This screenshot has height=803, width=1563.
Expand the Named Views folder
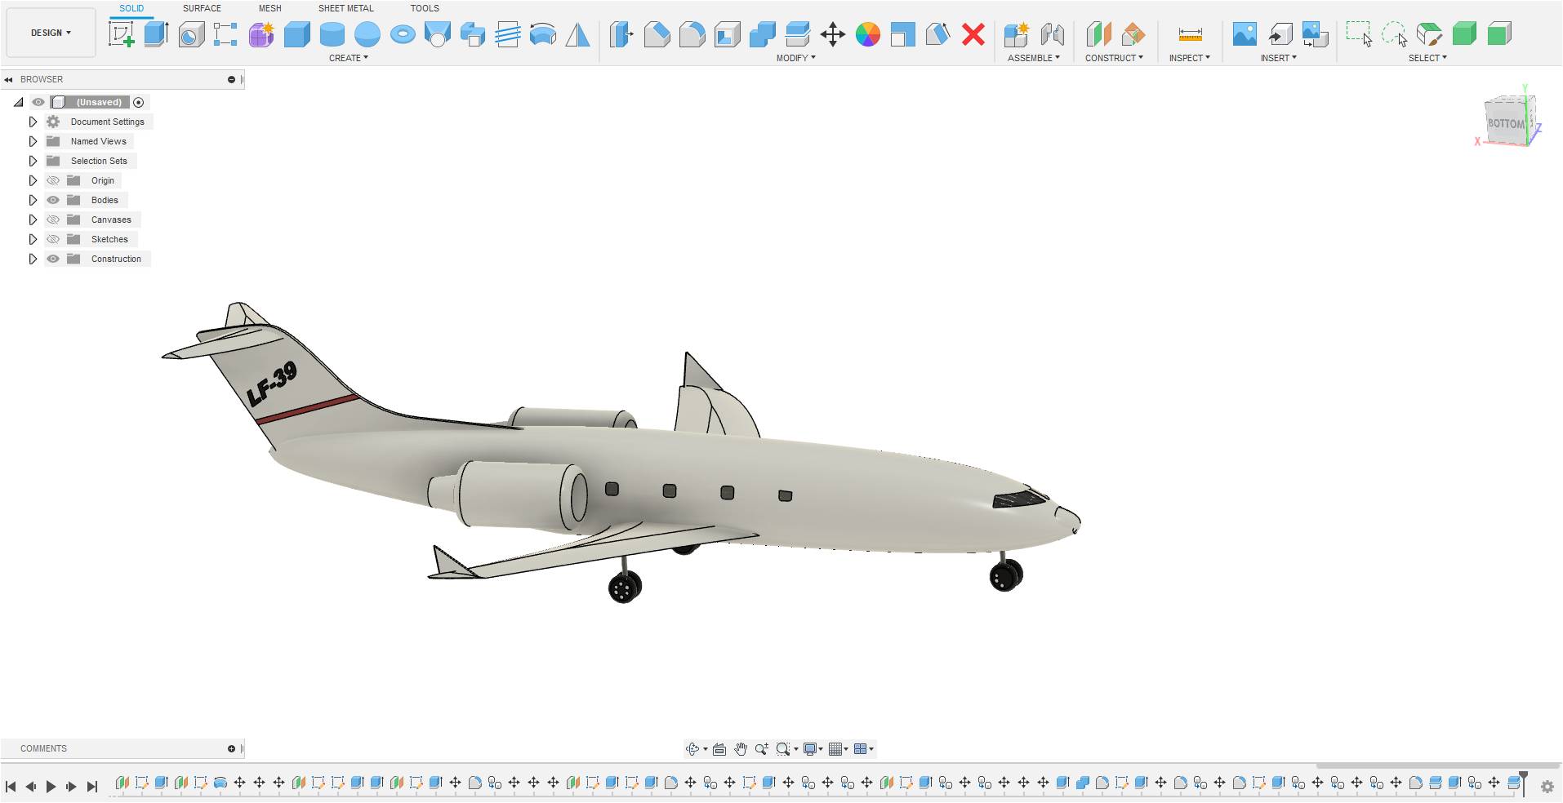tap(33, 141)
